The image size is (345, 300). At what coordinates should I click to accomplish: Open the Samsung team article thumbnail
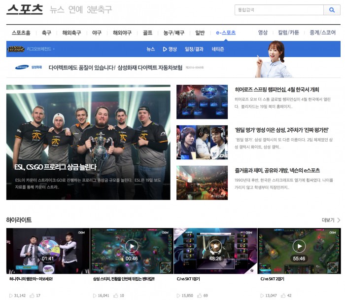(x=202, y=142)
